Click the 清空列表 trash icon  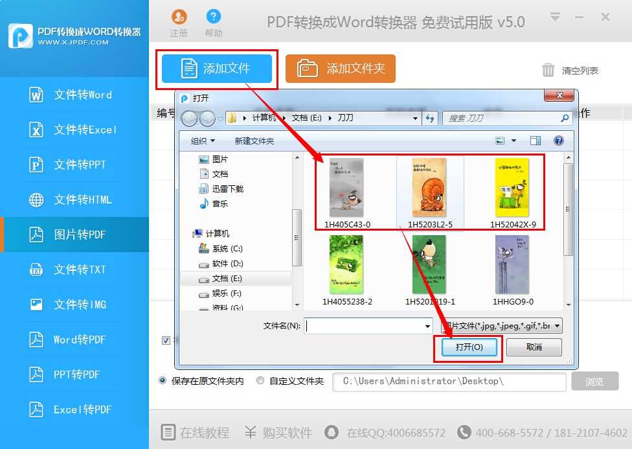click(548, 70)
